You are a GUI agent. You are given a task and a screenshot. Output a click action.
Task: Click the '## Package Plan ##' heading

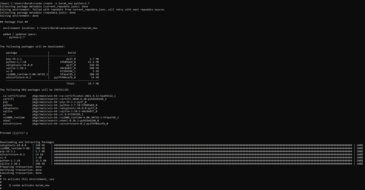click(x=14, y=22)
